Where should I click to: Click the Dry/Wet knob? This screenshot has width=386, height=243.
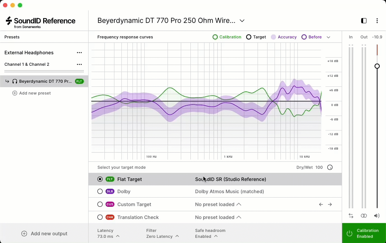tap(330, 167)
